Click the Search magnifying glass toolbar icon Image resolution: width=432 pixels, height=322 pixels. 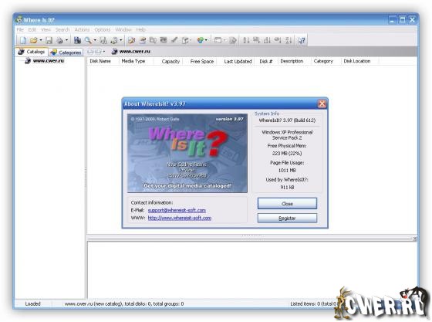pyautogui.click(x=88, y=40)
